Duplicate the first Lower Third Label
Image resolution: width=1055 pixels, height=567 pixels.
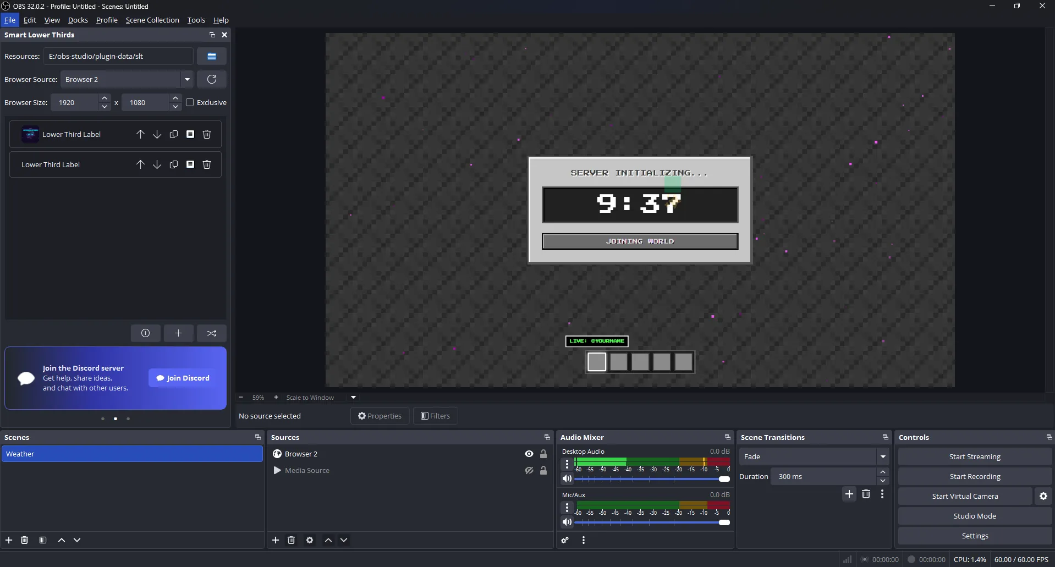point(174,134)
